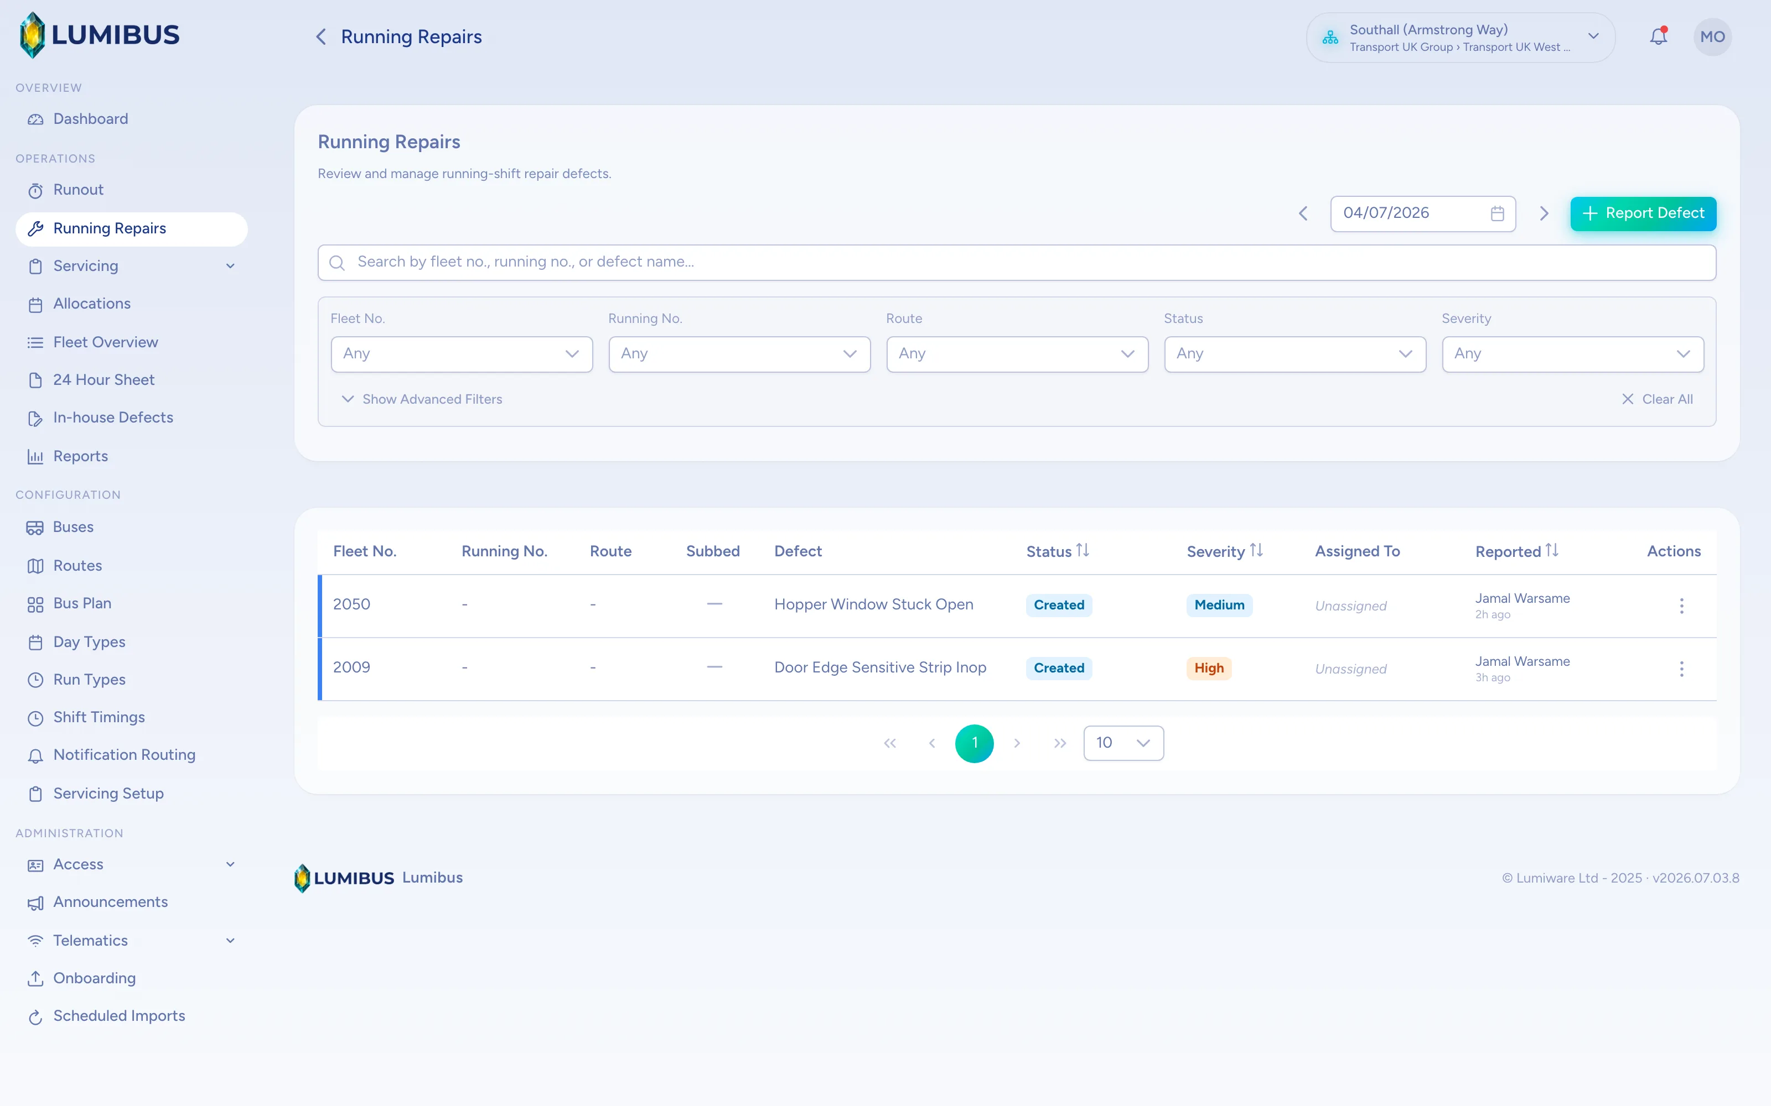Go to previous day arrow
1771x1106 pixels.
1303,213
